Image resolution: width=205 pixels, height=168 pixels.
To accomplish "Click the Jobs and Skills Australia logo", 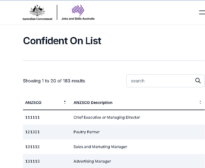I will [78, 10].
